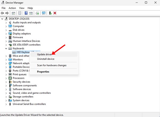Choose Uninstall device from context menu
This screenshot has width=160, height=117.
pyautogui.click(x=54, y=59)
